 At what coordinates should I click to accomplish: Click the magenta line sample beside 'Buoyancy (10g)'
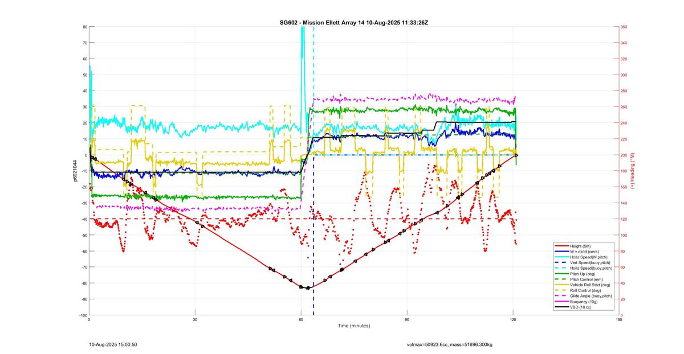coord(561,302)
